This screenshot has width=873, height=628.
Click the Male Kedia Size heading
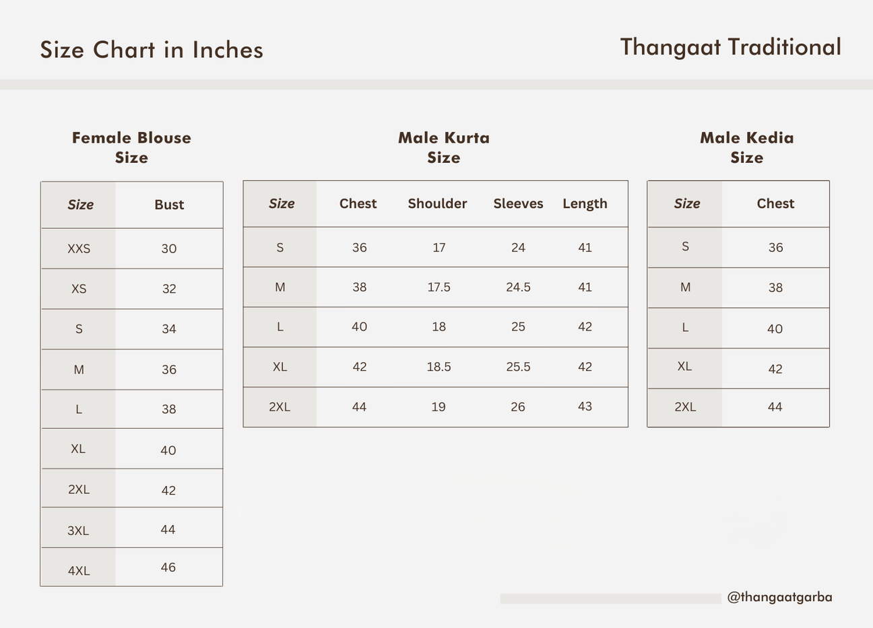point(747,147)
